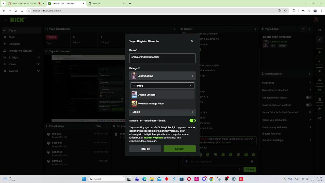The width and height of the screenshot is (325, 183).
Task: Open the Turkish language dropdown
Action: (x=162, y=112)
